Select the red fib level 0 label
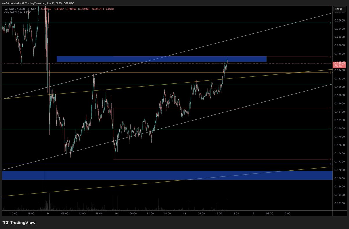This screenshot has height=229, width=349. click(330, 160)
